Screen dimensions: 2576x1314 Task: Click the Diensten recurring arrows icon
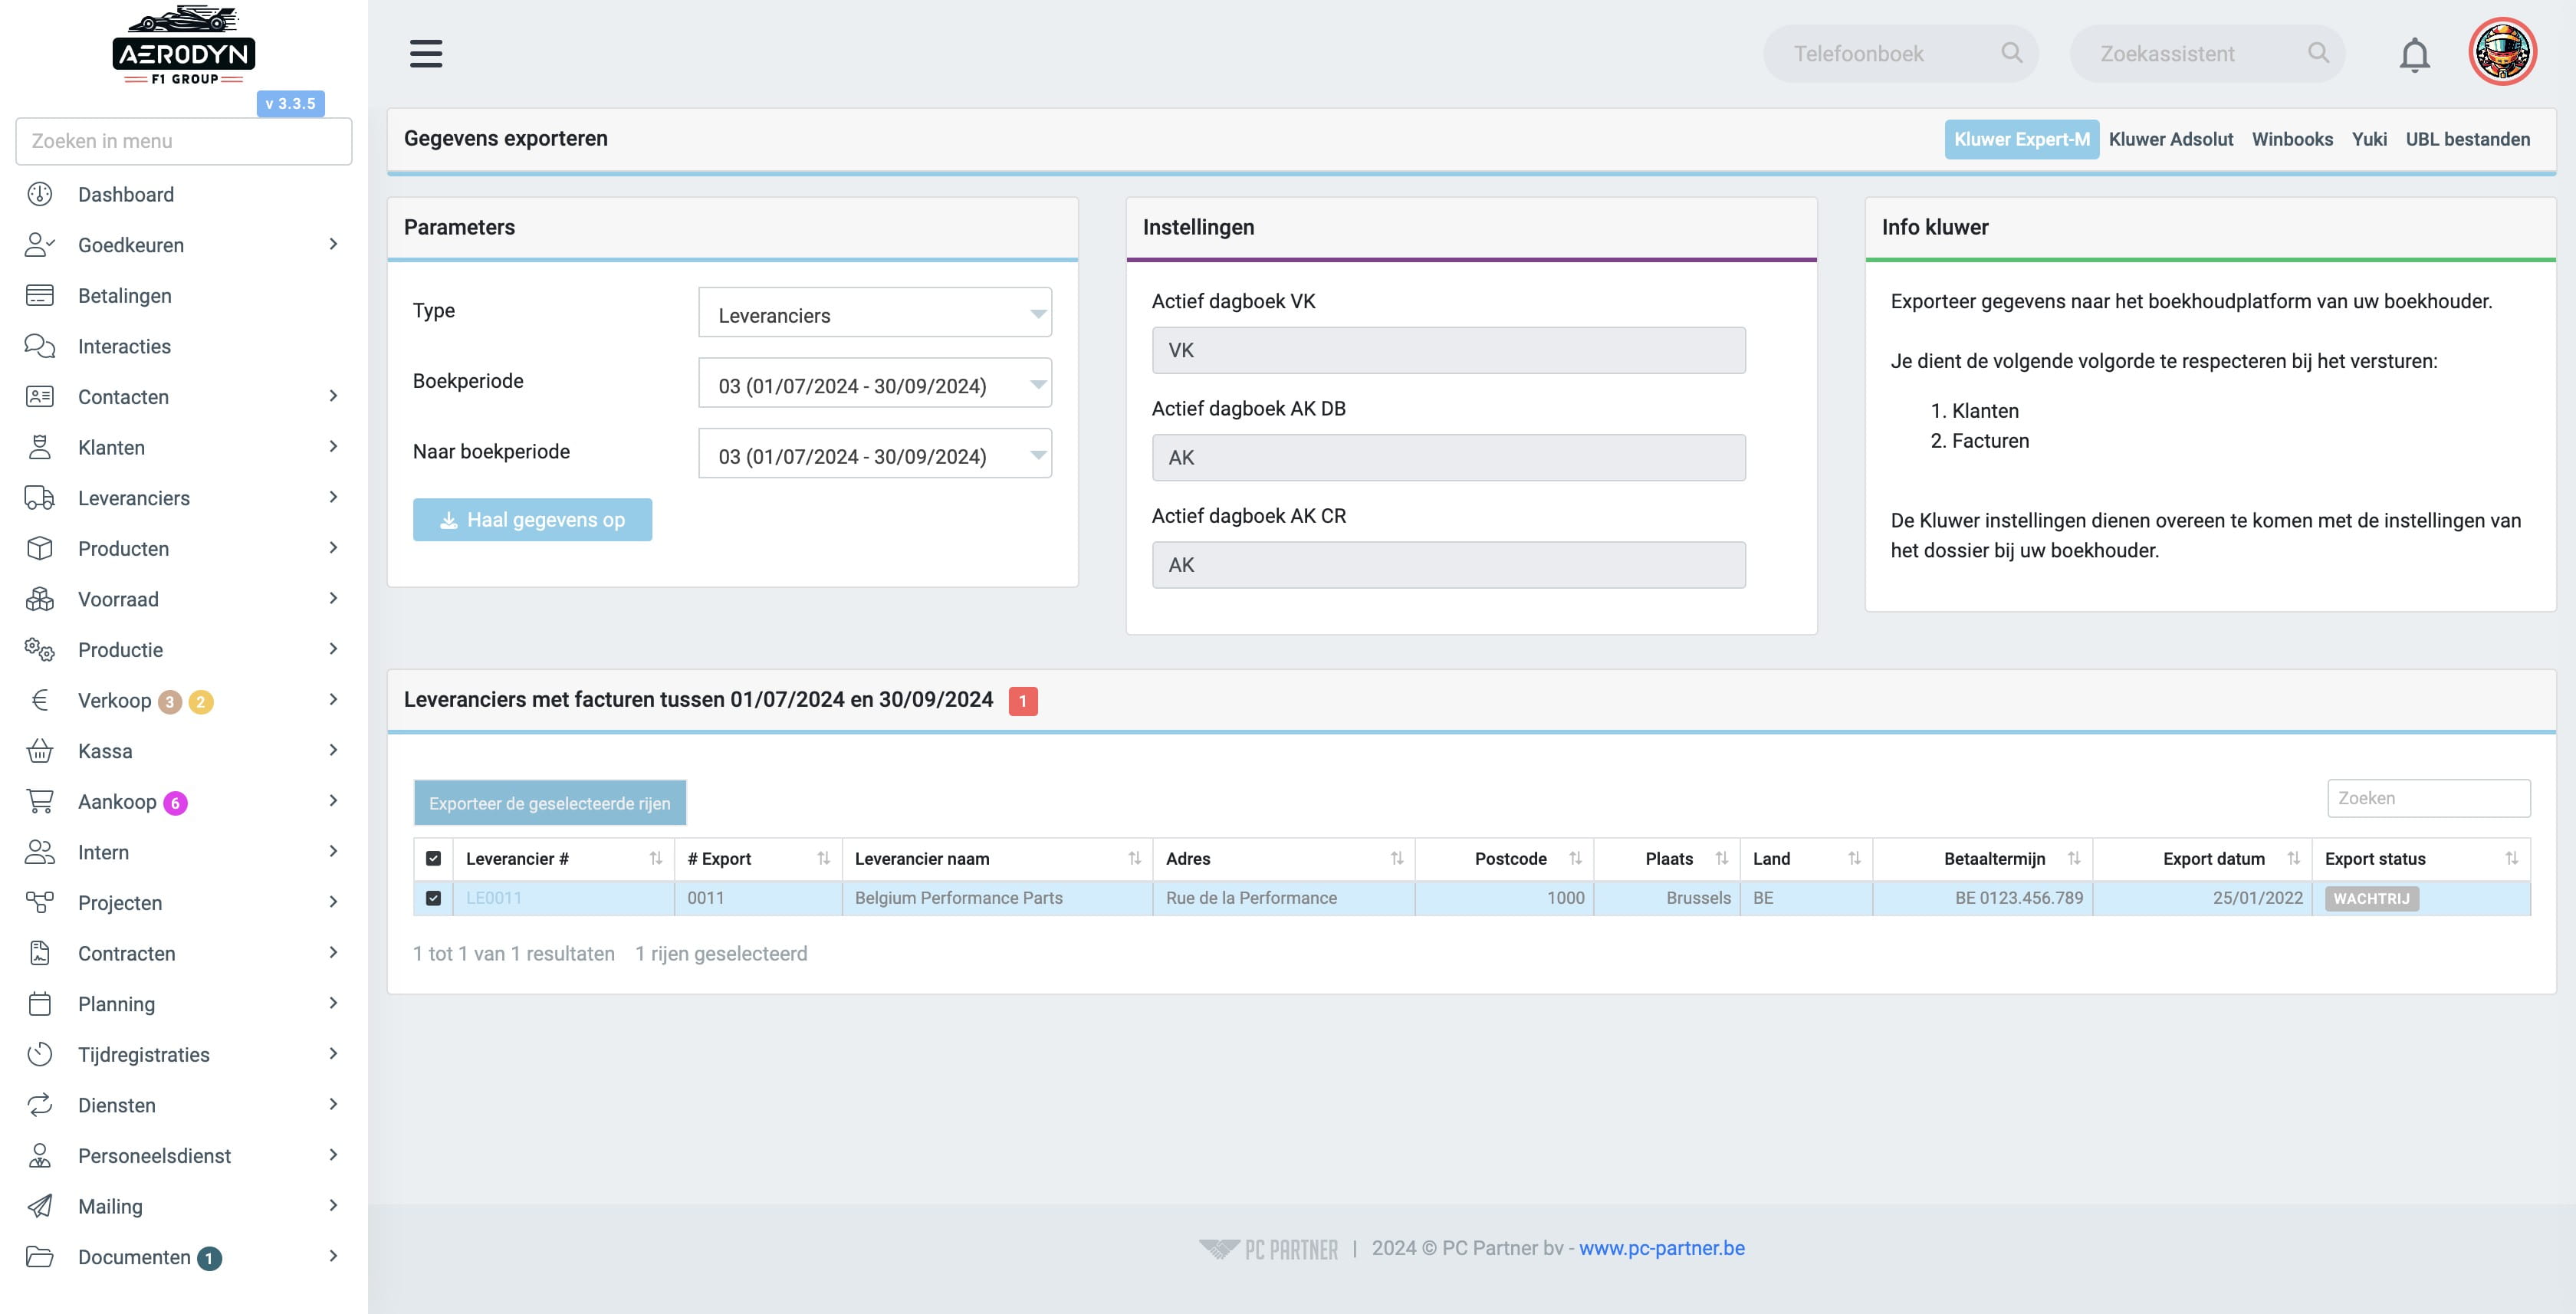pyautogui.click(x=40, y=1105)
